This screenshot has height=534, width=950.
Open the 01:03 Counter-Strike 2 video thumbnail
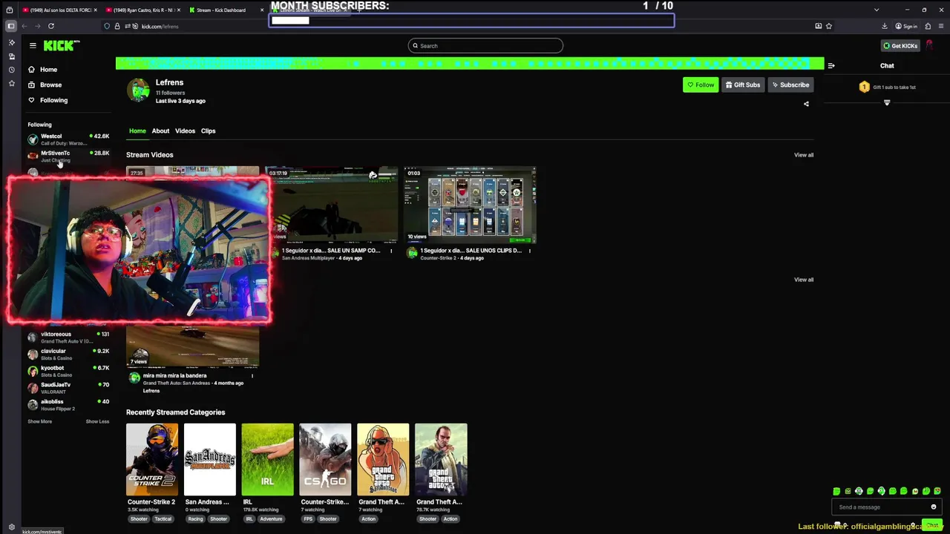coord(470,205)
